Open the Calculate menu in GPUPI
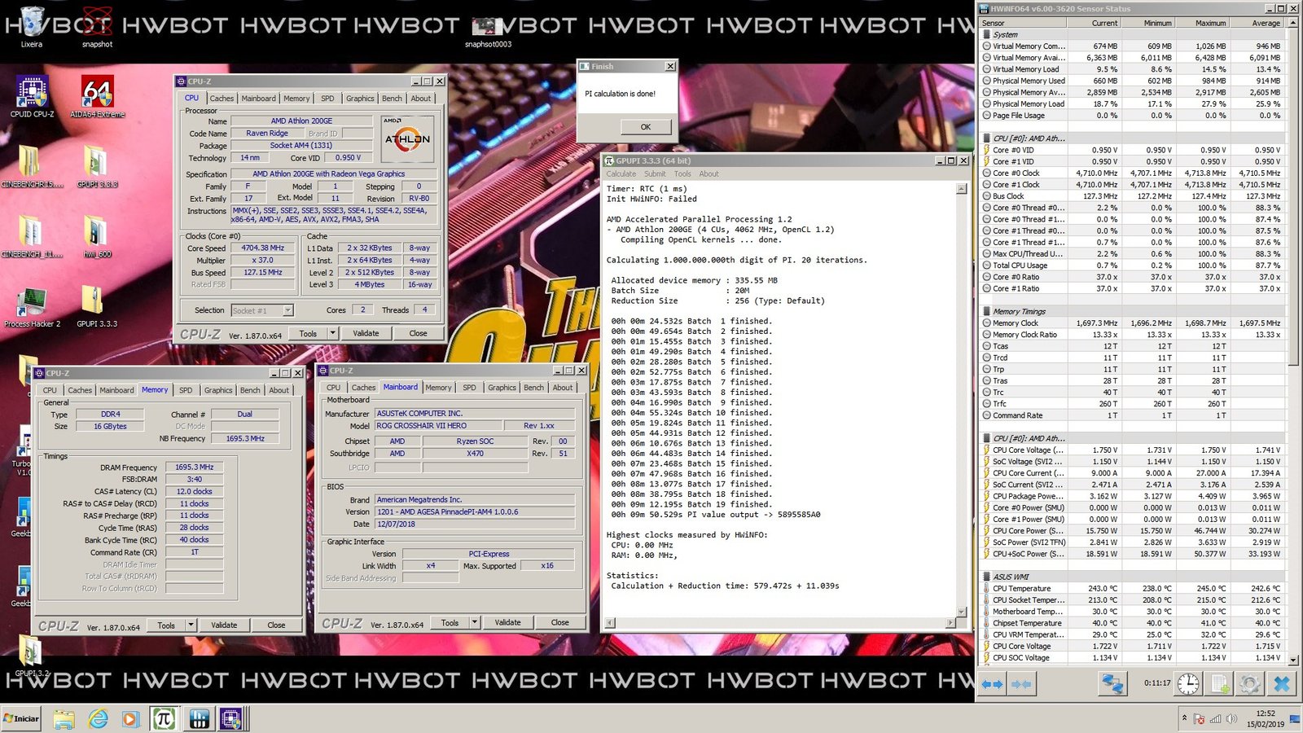 coord(621,173)
